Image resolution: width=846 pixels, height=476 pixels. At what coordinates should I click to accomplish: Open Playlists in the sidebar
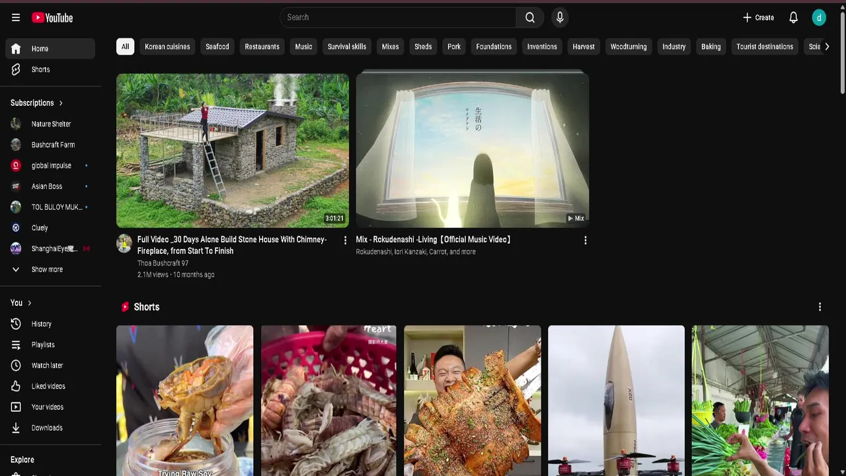point(50,344)
